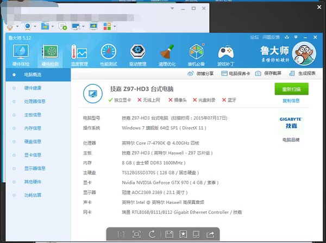The height and width of the screenshot is (243, 326).
Task: Open 游戏补丁 gamepad icon
Action: tap(226, 55)
